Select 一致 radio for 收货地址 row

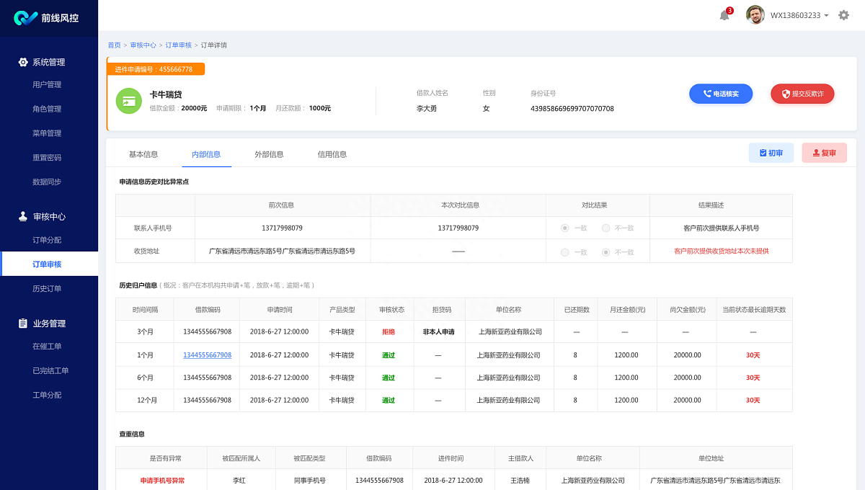[x=564, y=252]
